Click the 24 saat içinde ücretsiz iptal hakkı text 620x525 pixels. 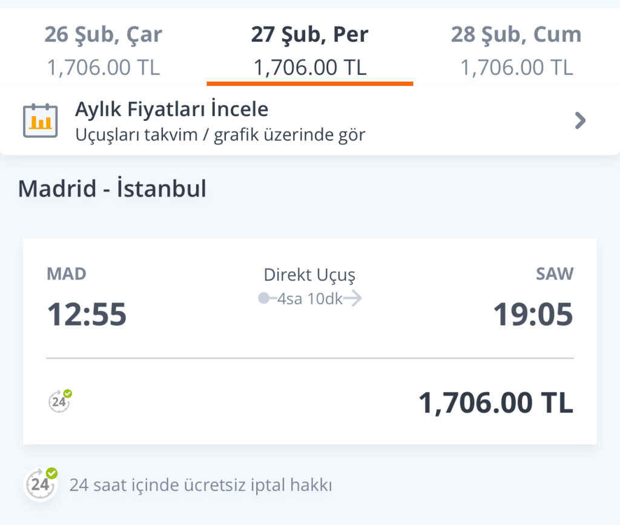(x=200, y=485)
